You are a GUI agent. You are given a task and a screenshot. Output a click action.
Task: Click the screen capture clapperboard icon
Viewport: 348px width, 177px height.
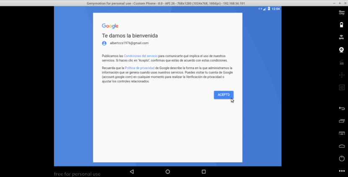tap(341, 62)
